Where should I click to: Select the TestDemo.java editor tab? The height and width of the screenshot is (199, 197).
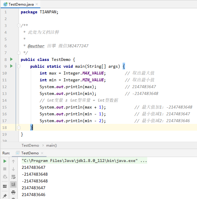click(20, 4)
